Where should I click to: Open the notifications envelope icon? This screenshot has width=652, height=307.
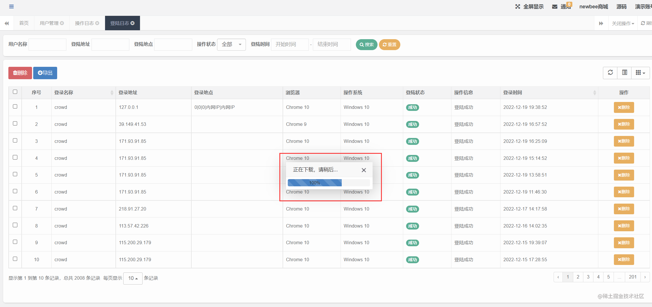coord(554,7)
